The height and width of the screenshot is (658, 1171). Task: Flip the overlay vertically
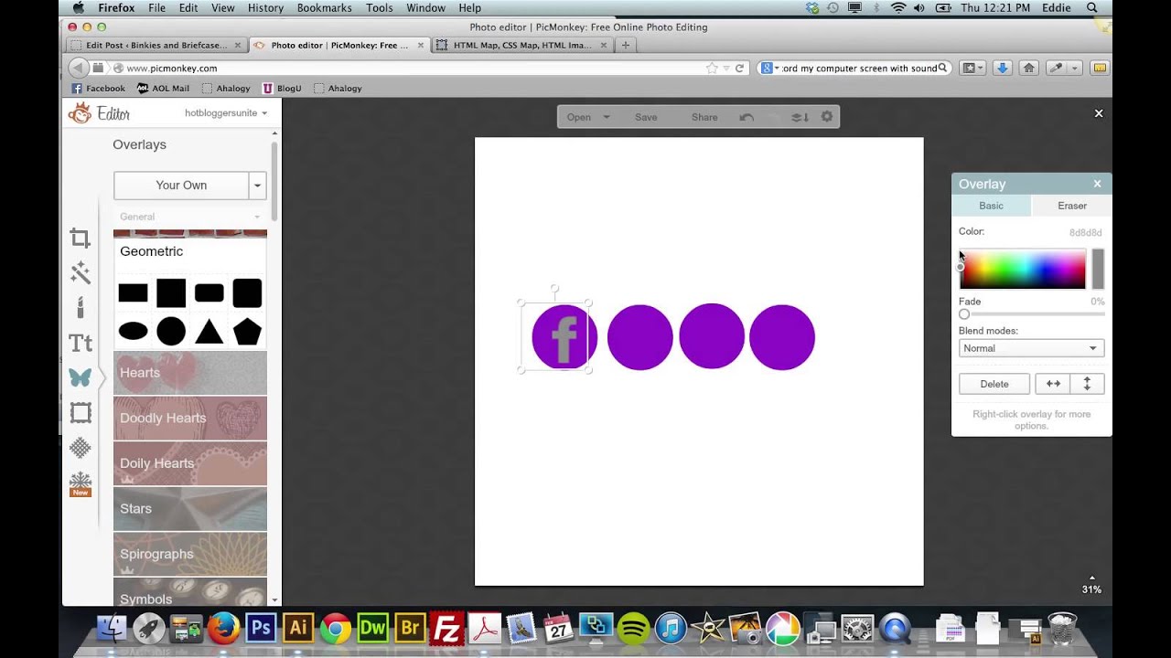[1087, 383]
